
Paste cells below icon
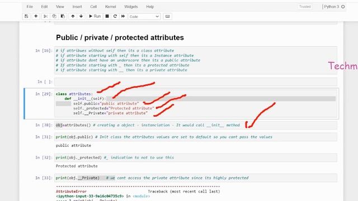coord(63,16)
